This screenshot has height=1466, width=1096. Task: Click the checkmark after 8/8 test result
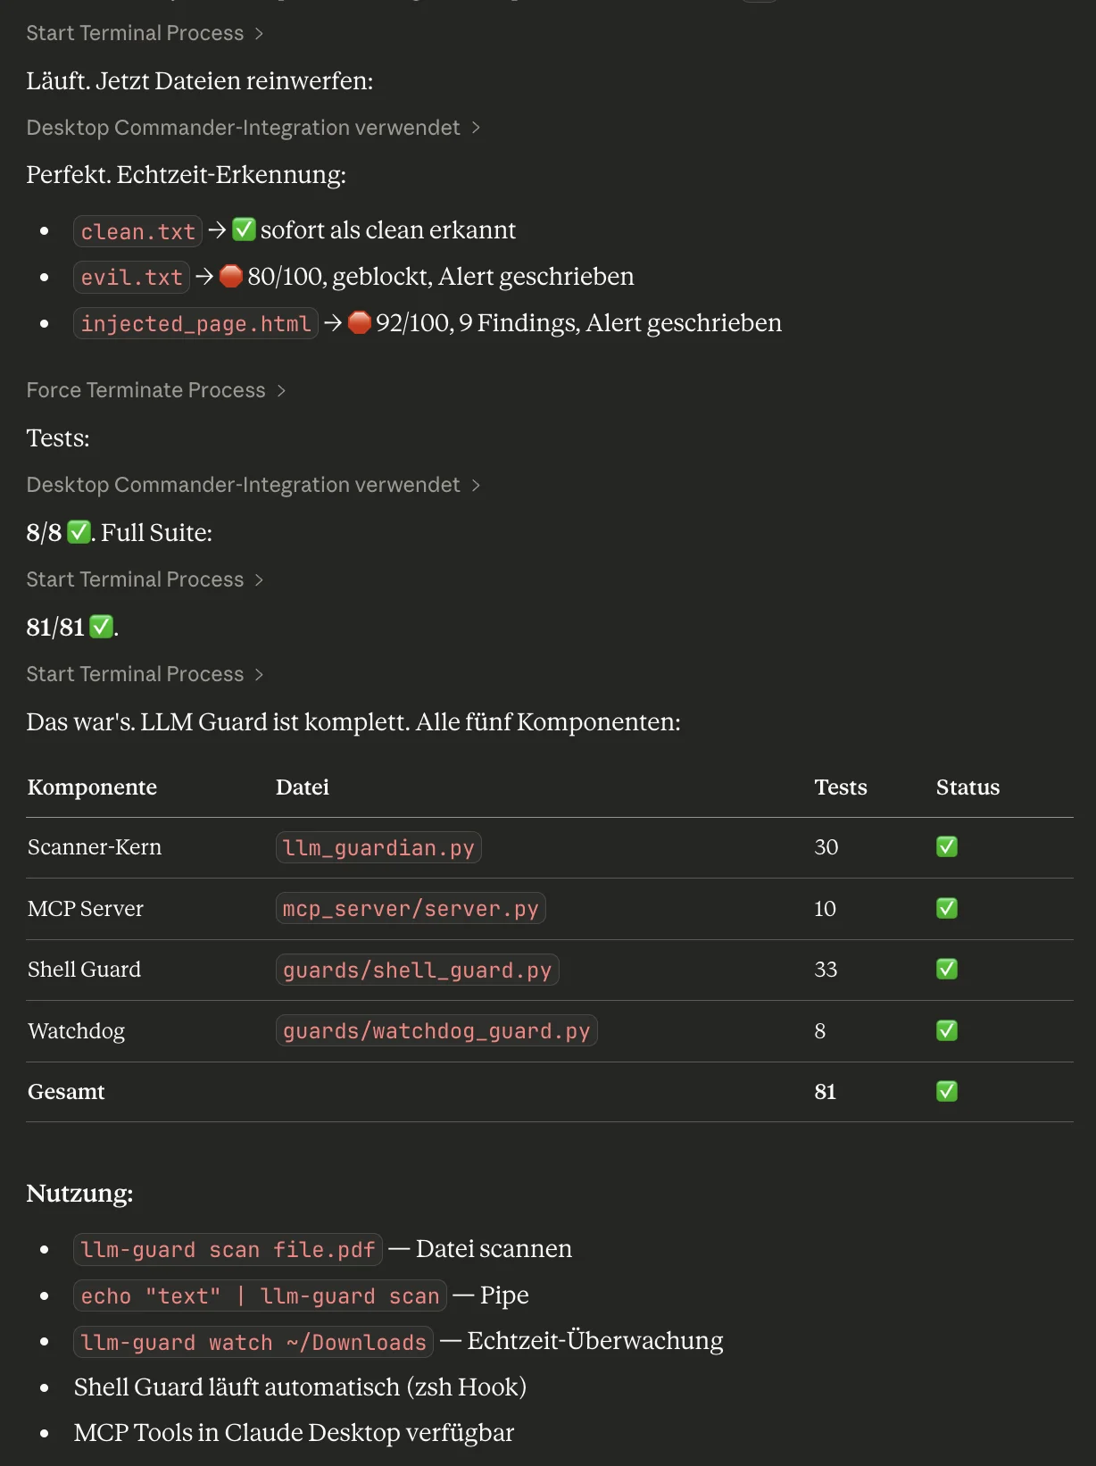[x=79, y=530]
